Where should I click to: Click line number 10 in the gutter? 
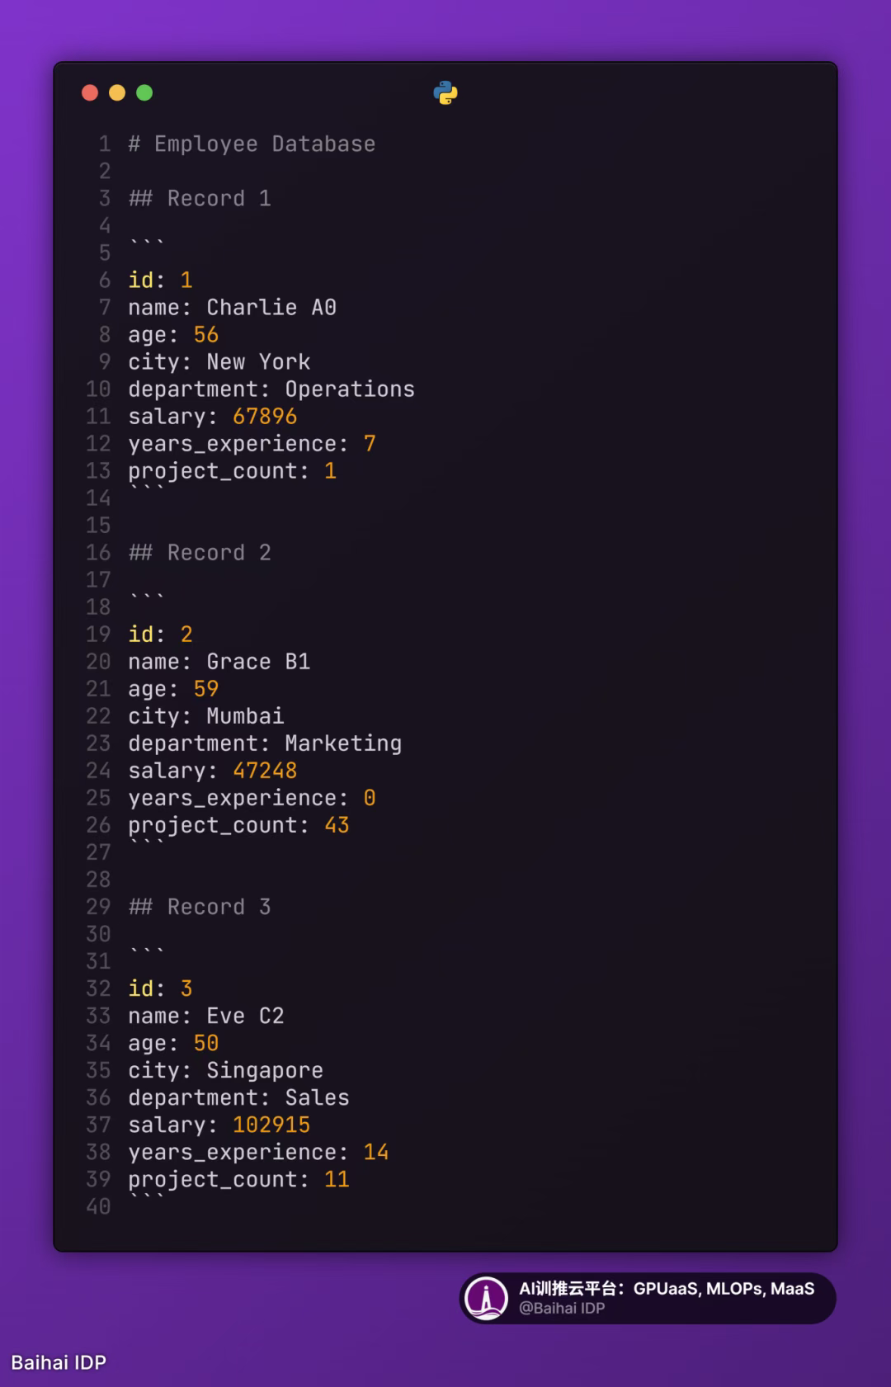coord(98,389)
